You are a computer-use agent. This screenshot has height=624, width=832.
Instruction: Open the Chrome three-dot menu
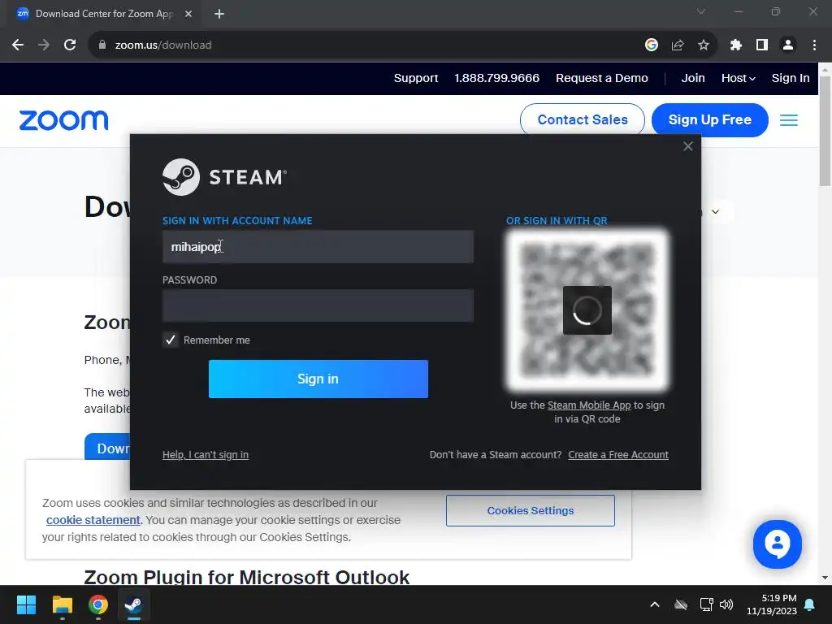[814, 45]
